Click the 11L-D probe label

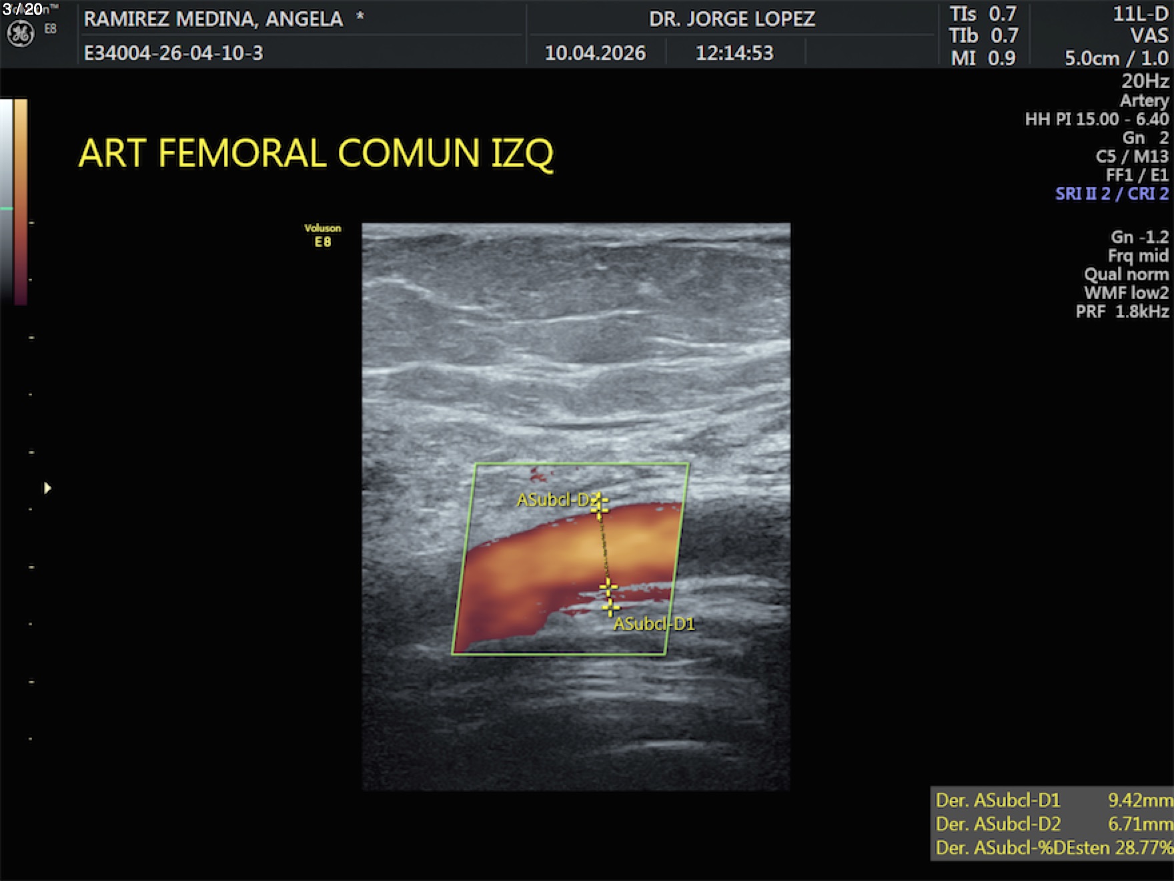1140,14
